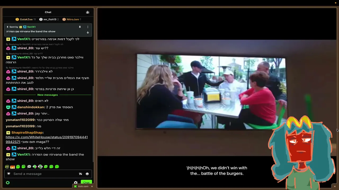Click danshindokkan username in chat
Viewport: 339px width, 190px height.
coord(30,107)
